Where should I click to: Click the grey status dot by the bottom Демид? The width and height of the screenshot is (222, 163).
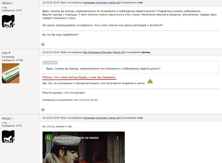12,118
